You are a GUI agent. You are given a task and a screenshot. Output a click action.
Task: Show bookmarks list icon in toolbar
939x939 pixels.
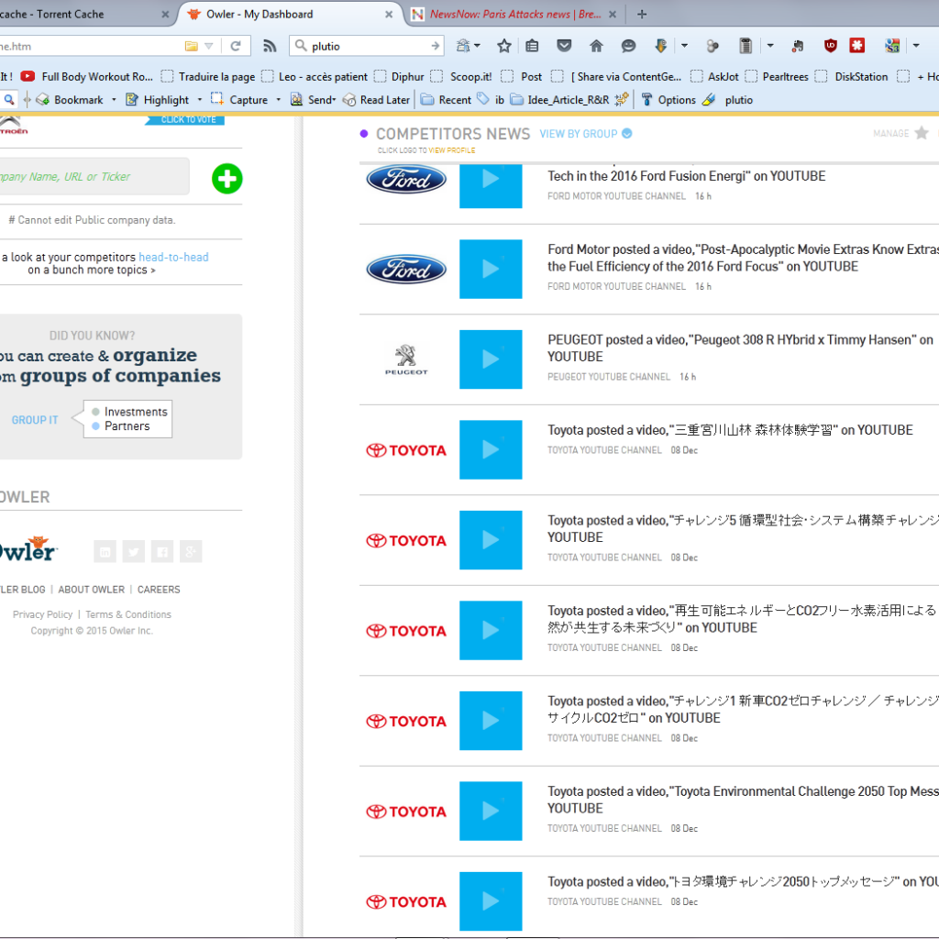point(532,46)
